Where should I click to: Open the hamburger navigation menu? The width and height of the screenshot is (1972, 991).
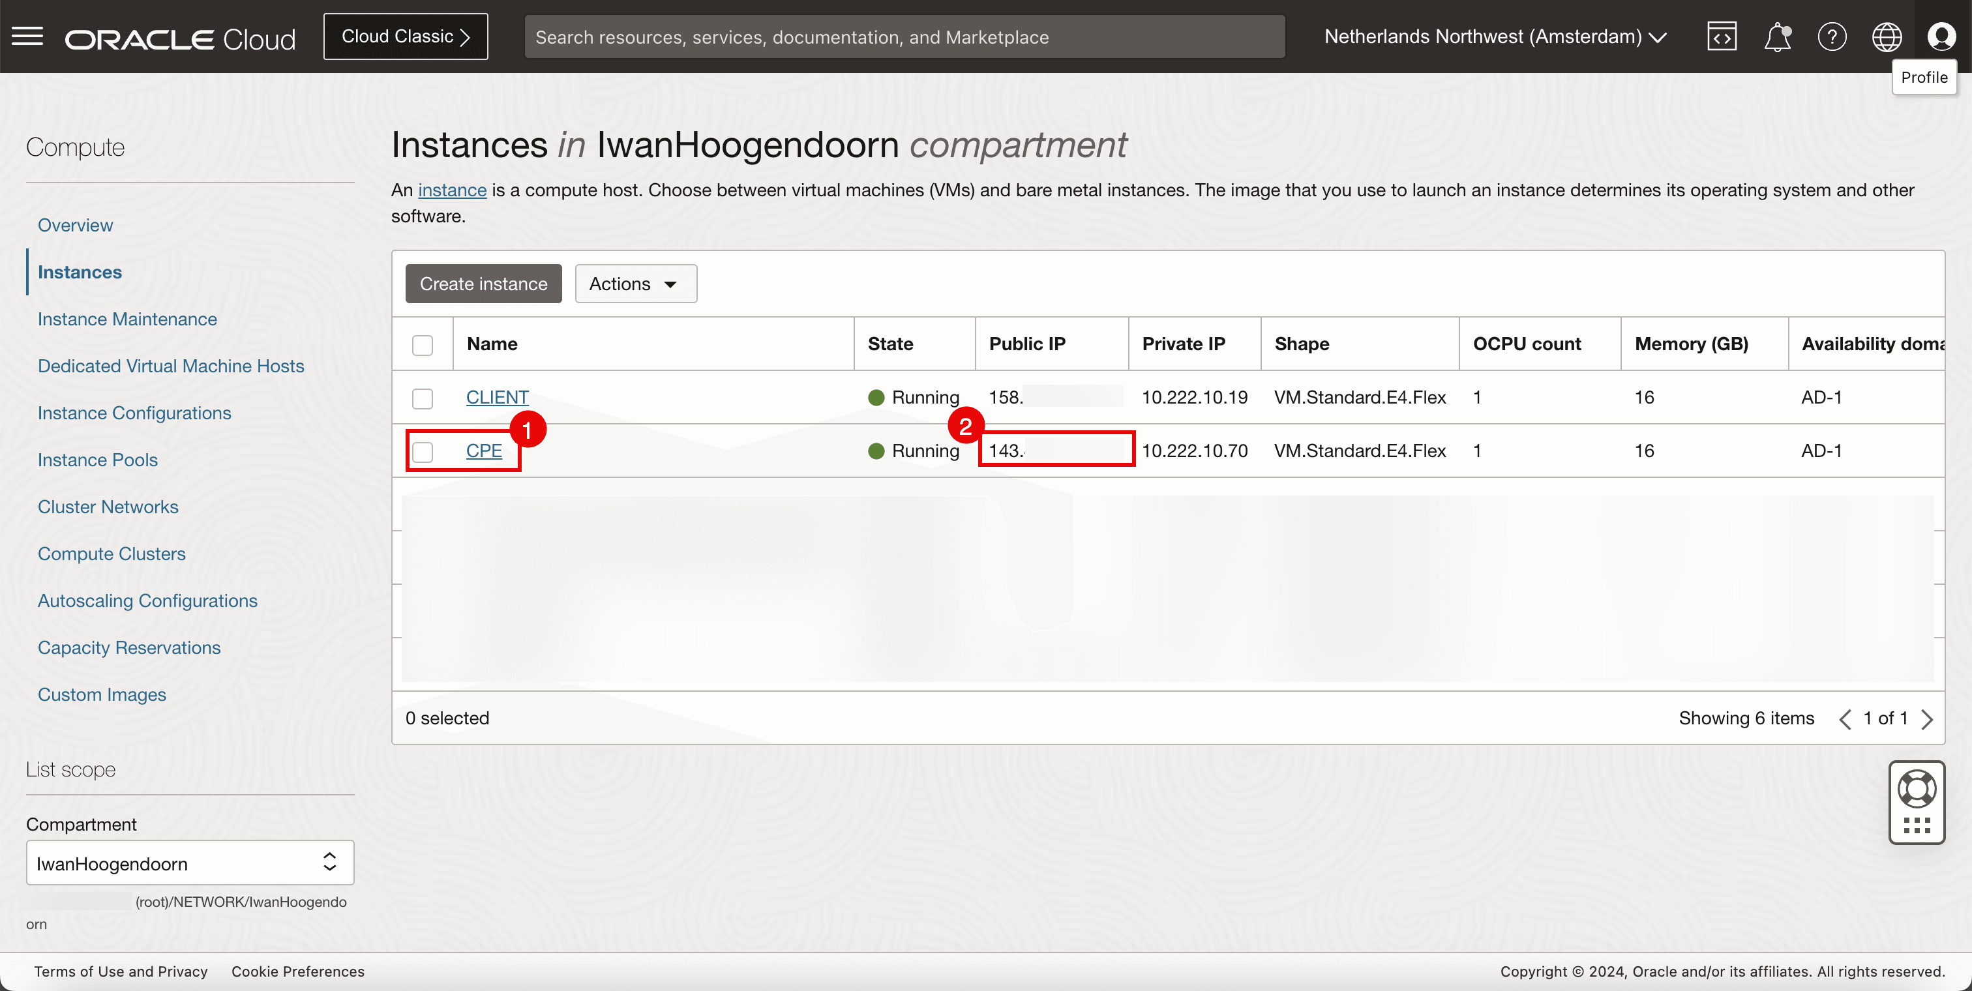[x=27, y=36]
